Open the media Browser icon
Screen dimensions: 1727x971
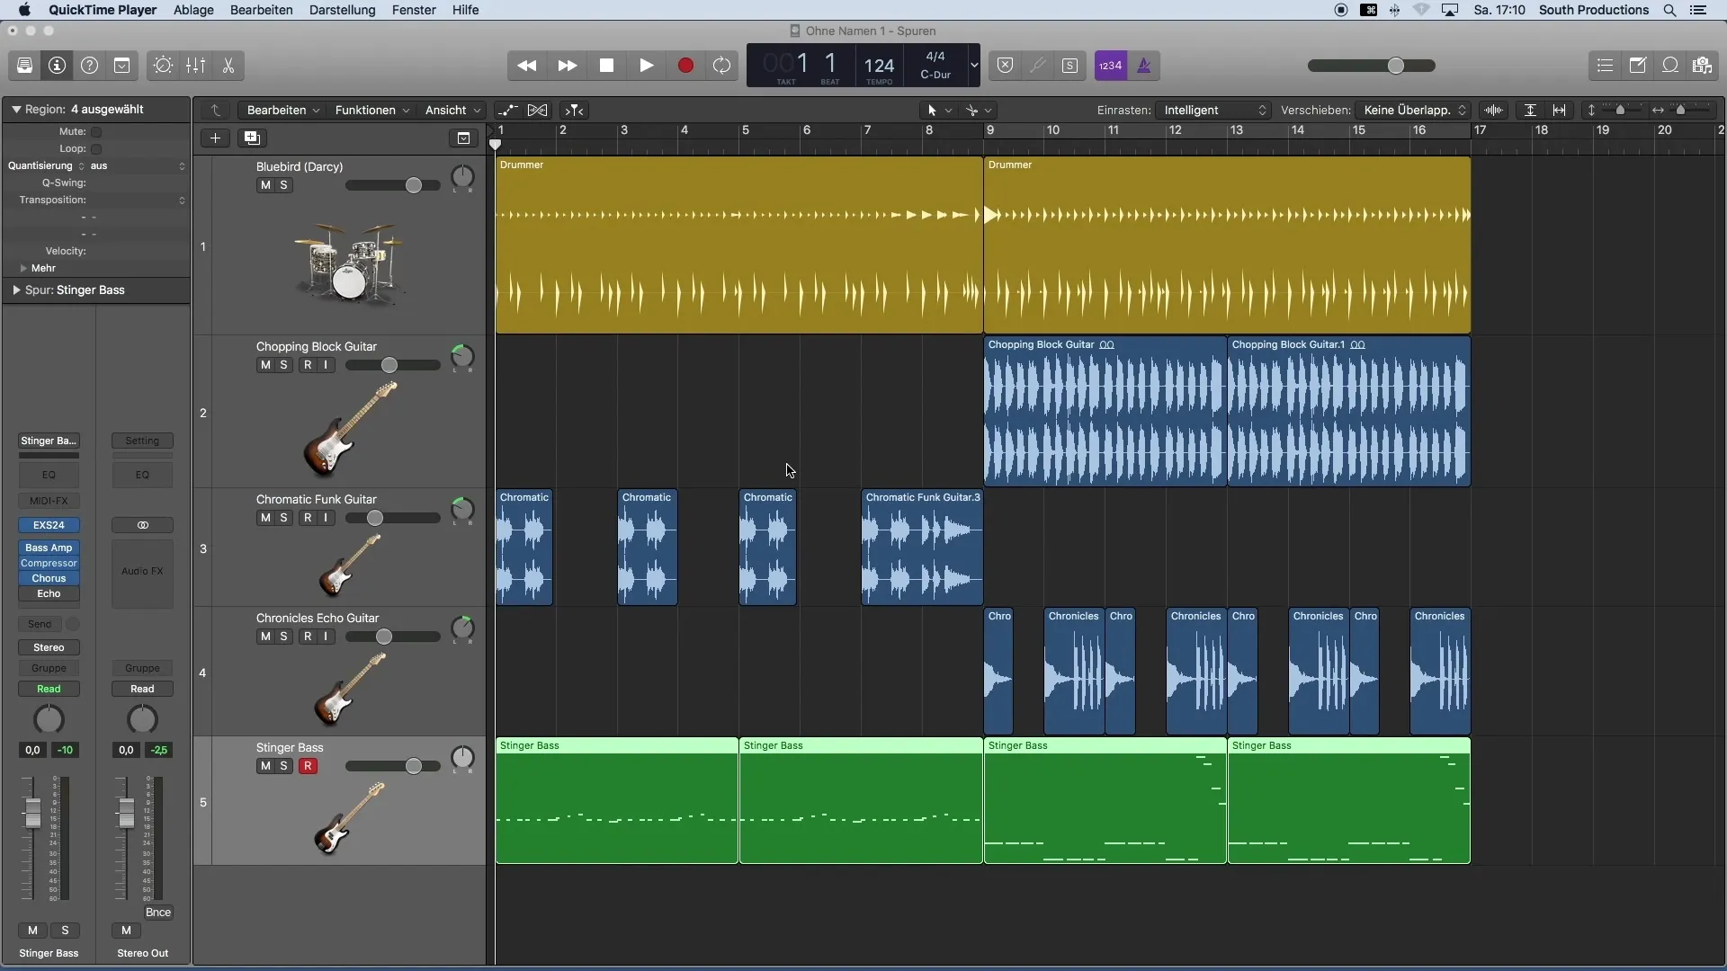[x=1702, y=66]
